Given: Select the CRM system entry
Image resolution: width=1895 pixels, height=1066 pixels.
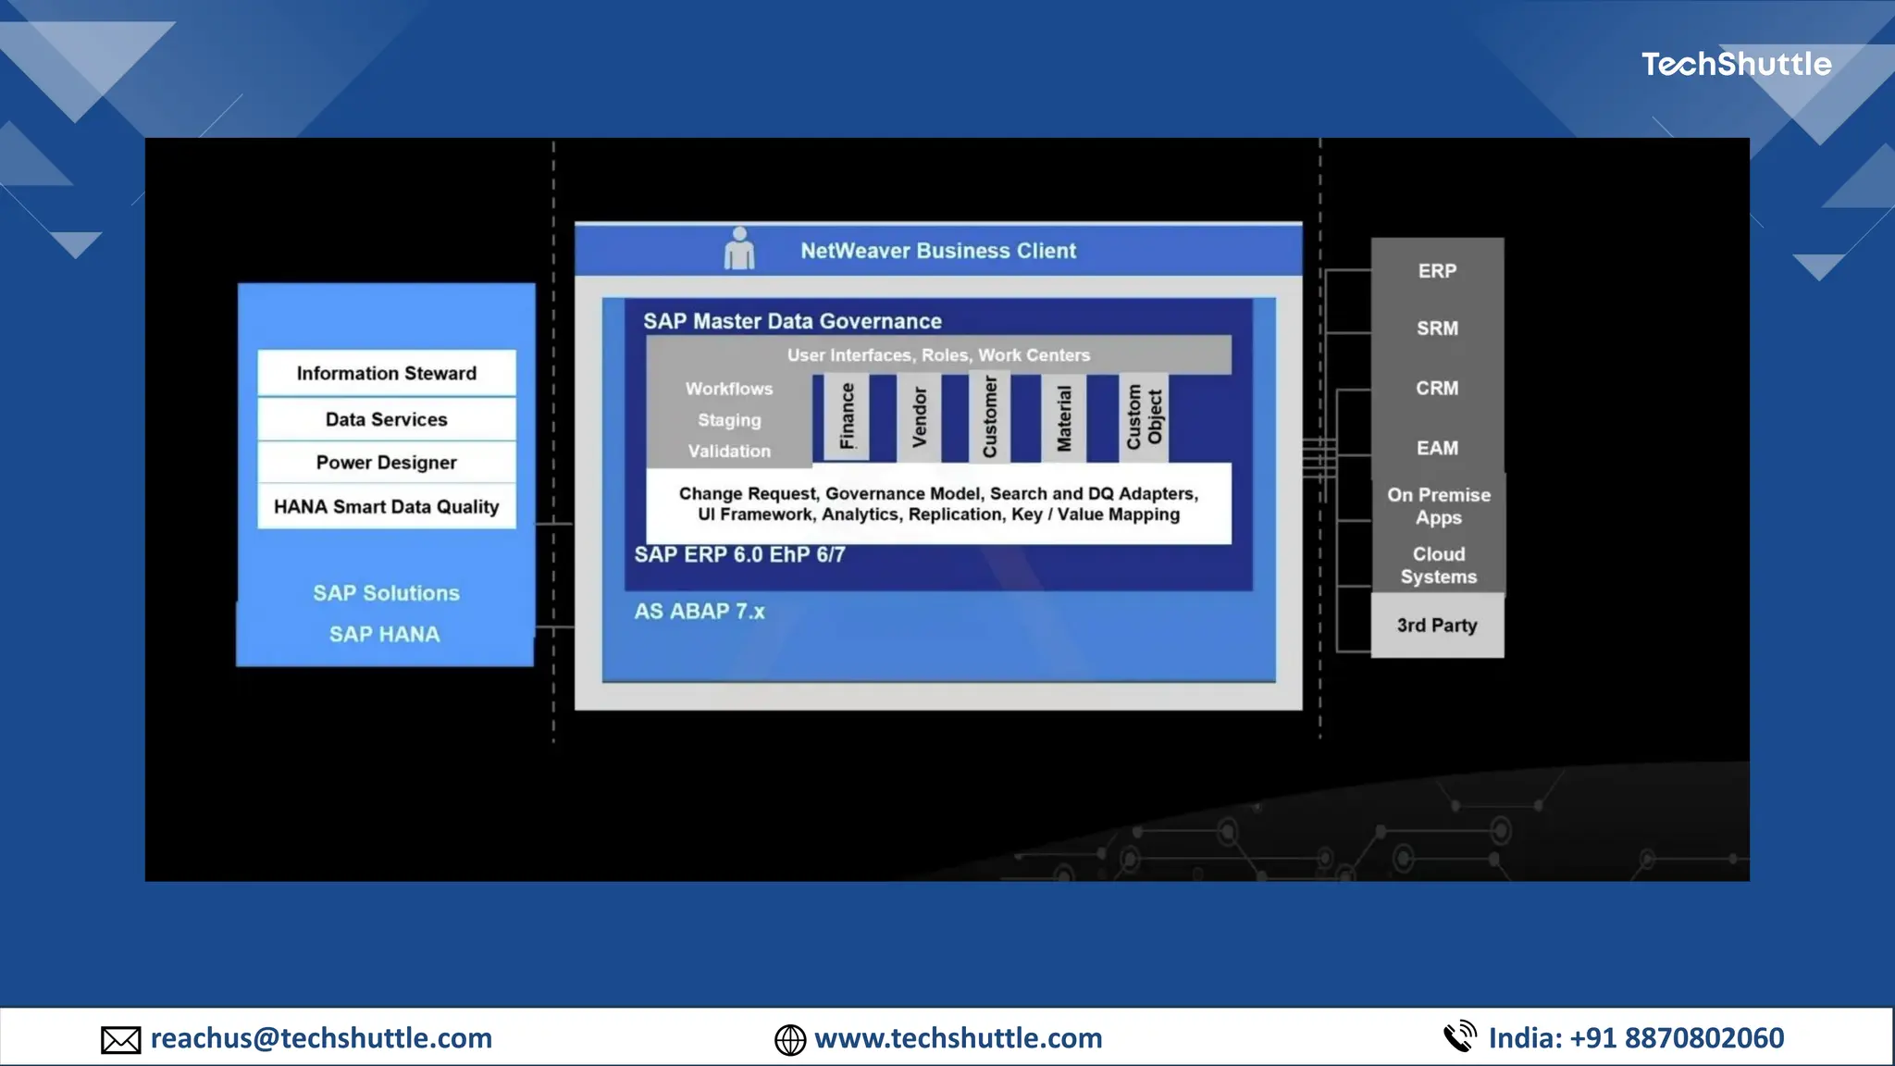Looking at the screenshot, I should pyautogui.click(x=1437, y=389).
